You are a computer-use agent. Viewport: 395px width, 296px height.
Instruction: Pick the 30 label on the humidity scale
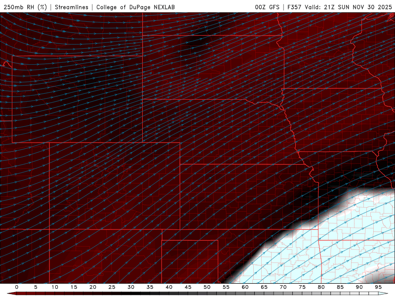[x=131, y=287]
